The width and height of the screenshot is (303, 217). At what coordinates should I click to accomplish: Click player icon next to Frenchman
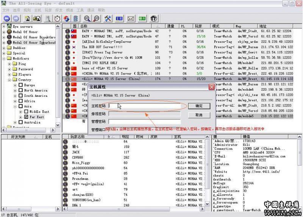66,179
